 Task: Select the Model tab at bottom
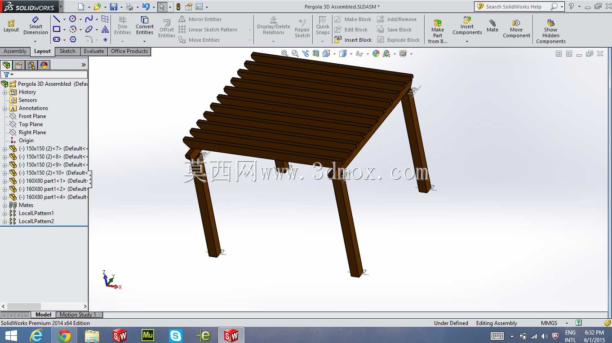point(44,315)
